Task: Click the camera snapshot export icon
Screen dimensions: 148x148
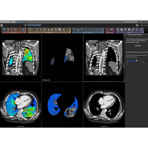Action: 129,30
